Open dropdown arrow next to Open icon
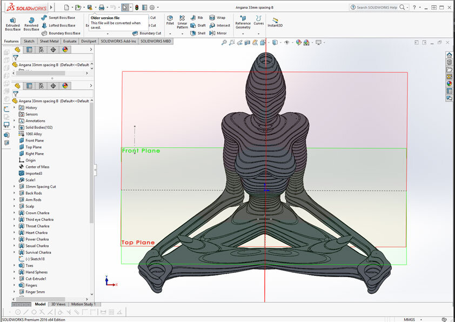 click(x=84, y=8)
